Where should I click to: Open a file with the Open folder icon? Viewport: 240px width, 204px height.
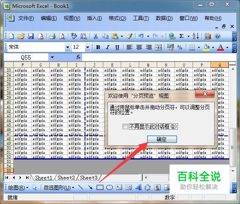pos(21,36)
